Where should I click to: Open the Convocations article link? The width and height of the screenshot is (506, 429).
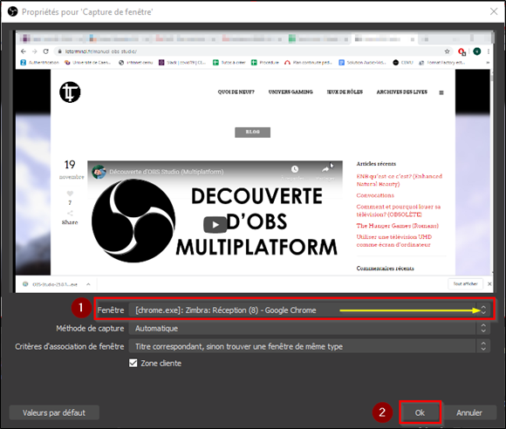coord(375,195)
